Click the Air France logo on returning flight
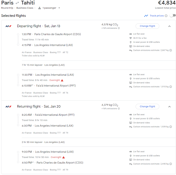 (x=9, y=107)
